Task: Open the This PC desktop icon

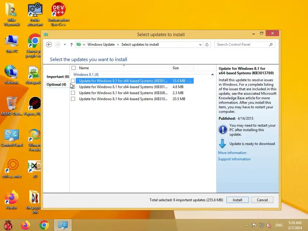Action: (12, 44)
